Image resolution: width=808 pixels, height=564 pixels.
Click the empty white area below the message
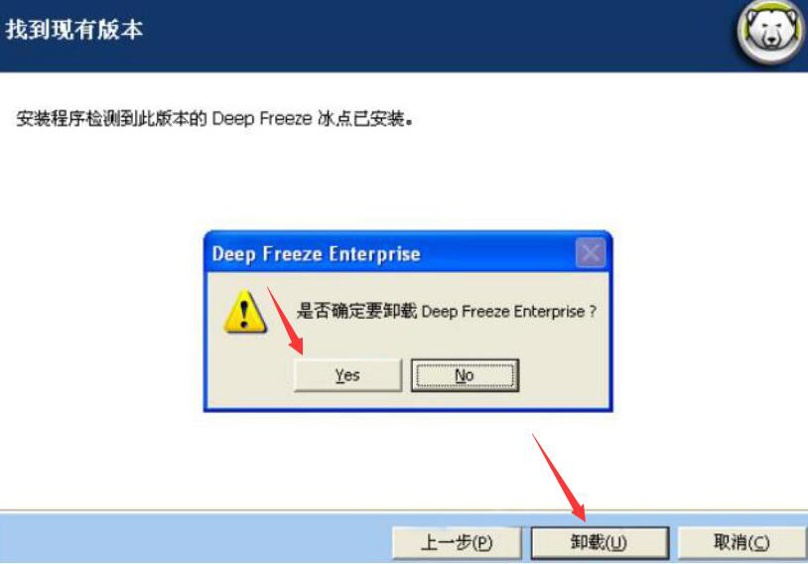point(404,176)
